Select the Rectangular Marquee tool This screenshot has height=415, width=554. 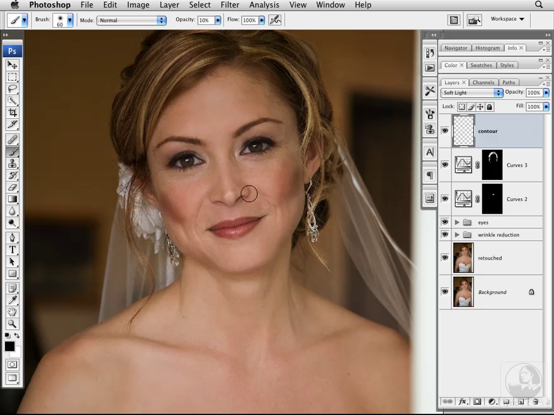13,77
